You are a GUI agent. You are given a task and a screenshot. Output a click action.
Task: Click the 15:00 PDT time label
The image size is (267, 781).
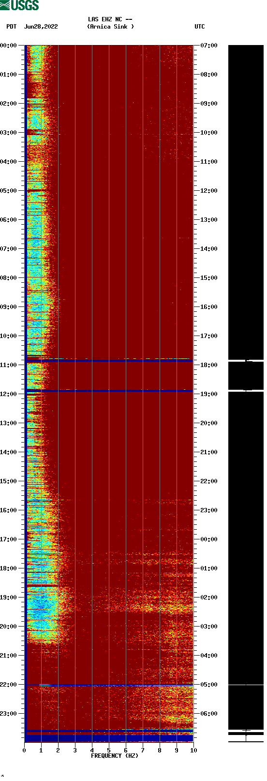(x=8, y=481)
